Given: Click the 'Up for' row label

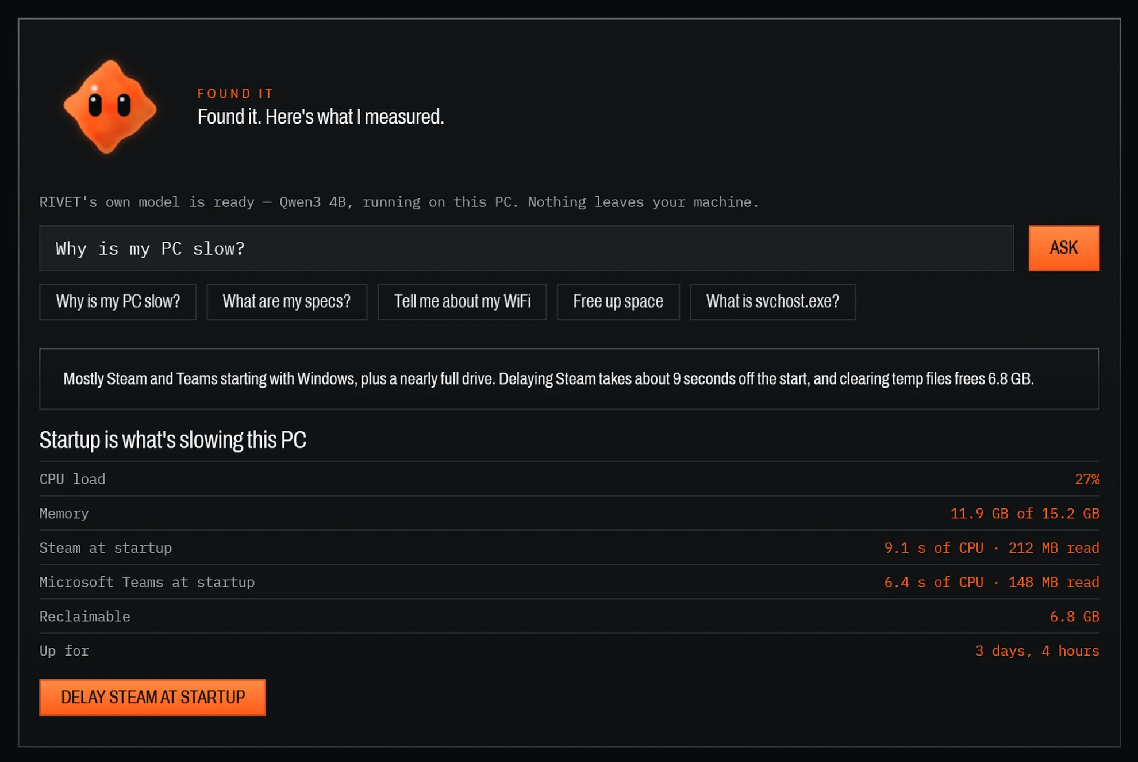Looking at the screenshot, I should [64, 650].
